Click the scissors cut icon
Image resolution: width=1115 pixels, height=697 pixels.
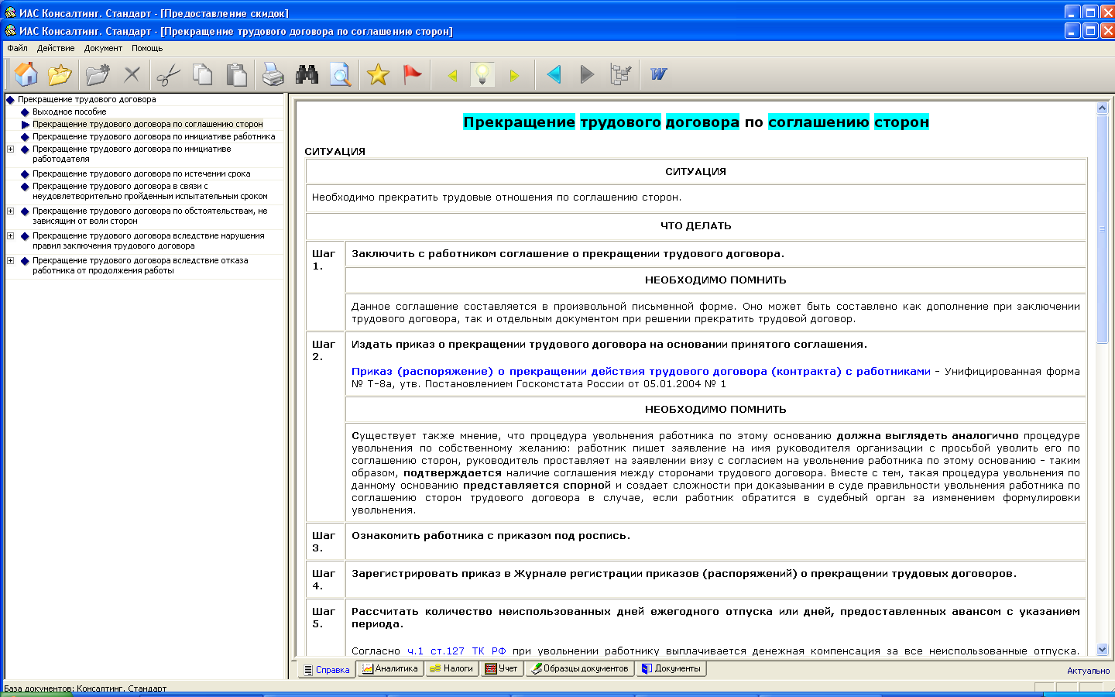point(168,74)
